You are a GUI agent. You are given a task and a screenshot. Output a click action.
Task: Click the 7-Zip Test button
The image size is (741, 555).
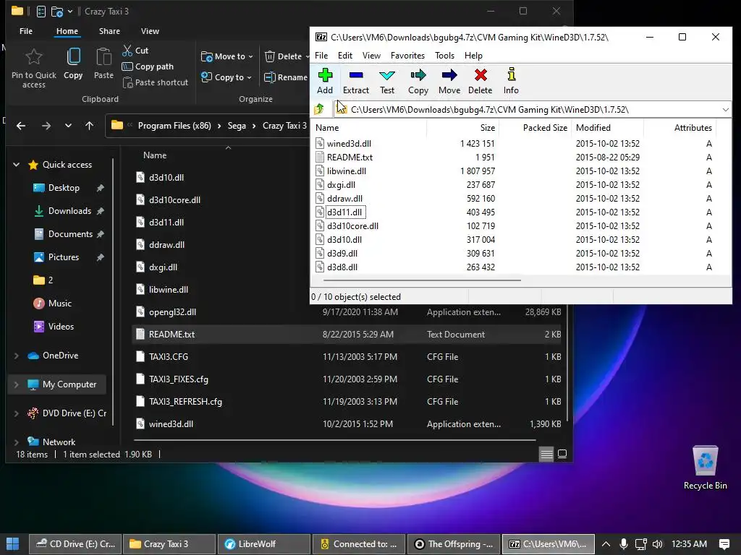pyautogui.click(x=387, y=81)
